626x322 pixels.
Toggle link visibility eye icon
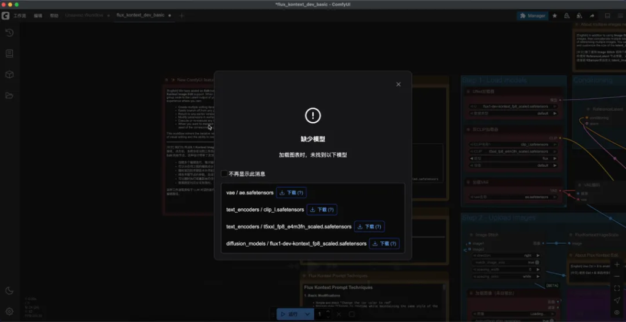click(617, 312)
